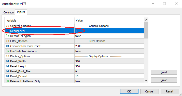
Task: Select the Relevant_Patterns_Only variable name
Action: coord(25,81)
